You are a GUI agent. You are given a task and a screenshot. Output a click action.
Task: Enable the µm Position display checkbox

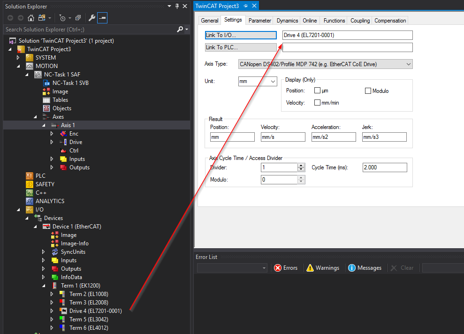[317, 91]
